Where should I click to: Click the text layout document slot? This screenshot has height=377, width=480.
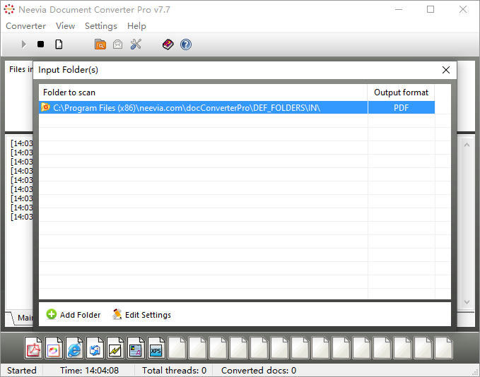click(136, 348)
